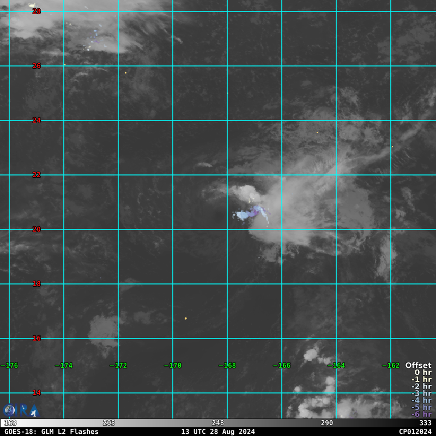Click the colorbar value 163
Screen dimensions: 436x436
(10, 423)
